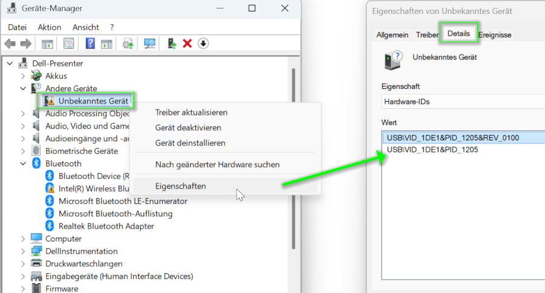Select the Realtek Bluetooth Adapter device

pos(106,226)
